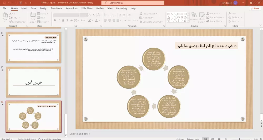Switch to the Design tab
Viewport: 263px width, 140px height.
point(44,8)
